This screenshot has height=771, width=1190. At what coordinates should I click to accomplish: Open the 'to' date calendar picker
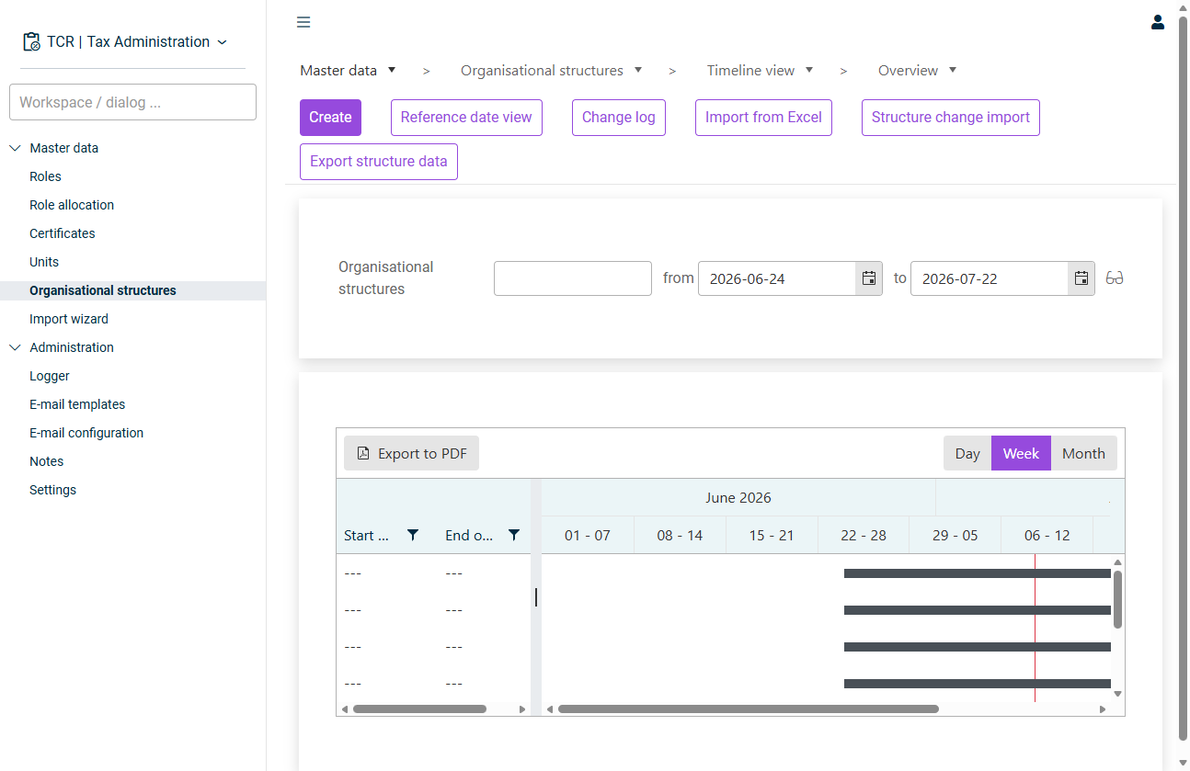pyautogui.click(x=1081, y=278)
